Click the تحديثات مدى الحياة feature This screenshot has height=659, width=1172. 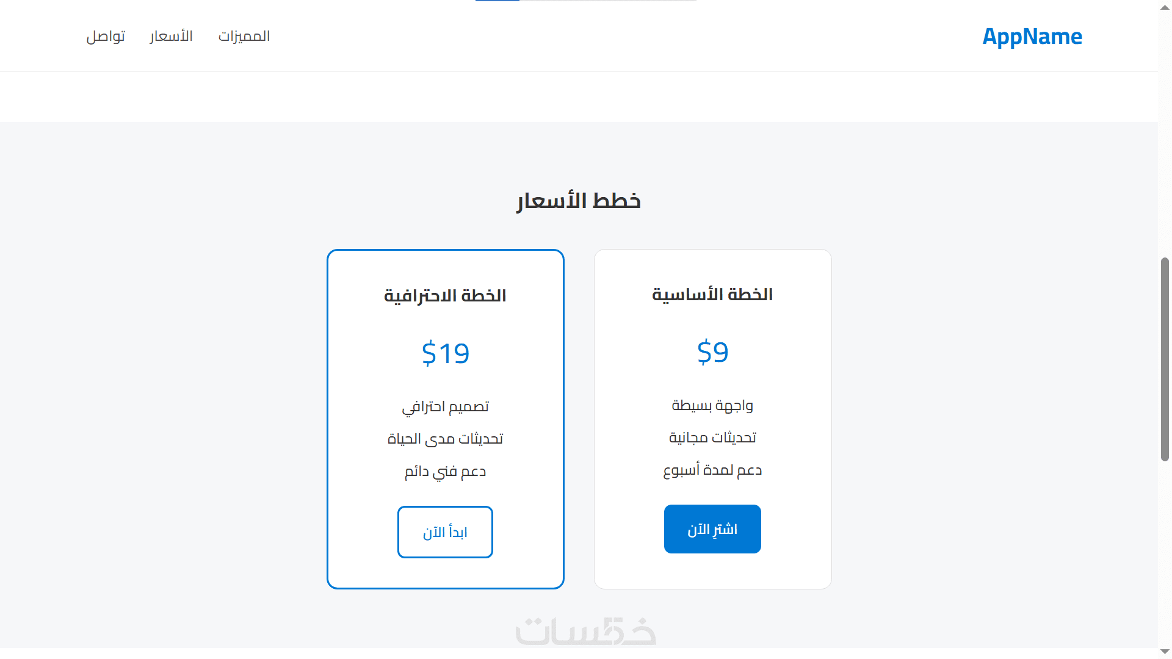click(x=445, y=439)
